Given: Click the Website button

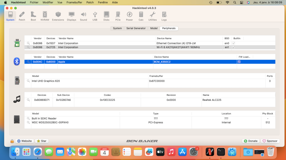Looking at the screenshot, I should [25, 141].
